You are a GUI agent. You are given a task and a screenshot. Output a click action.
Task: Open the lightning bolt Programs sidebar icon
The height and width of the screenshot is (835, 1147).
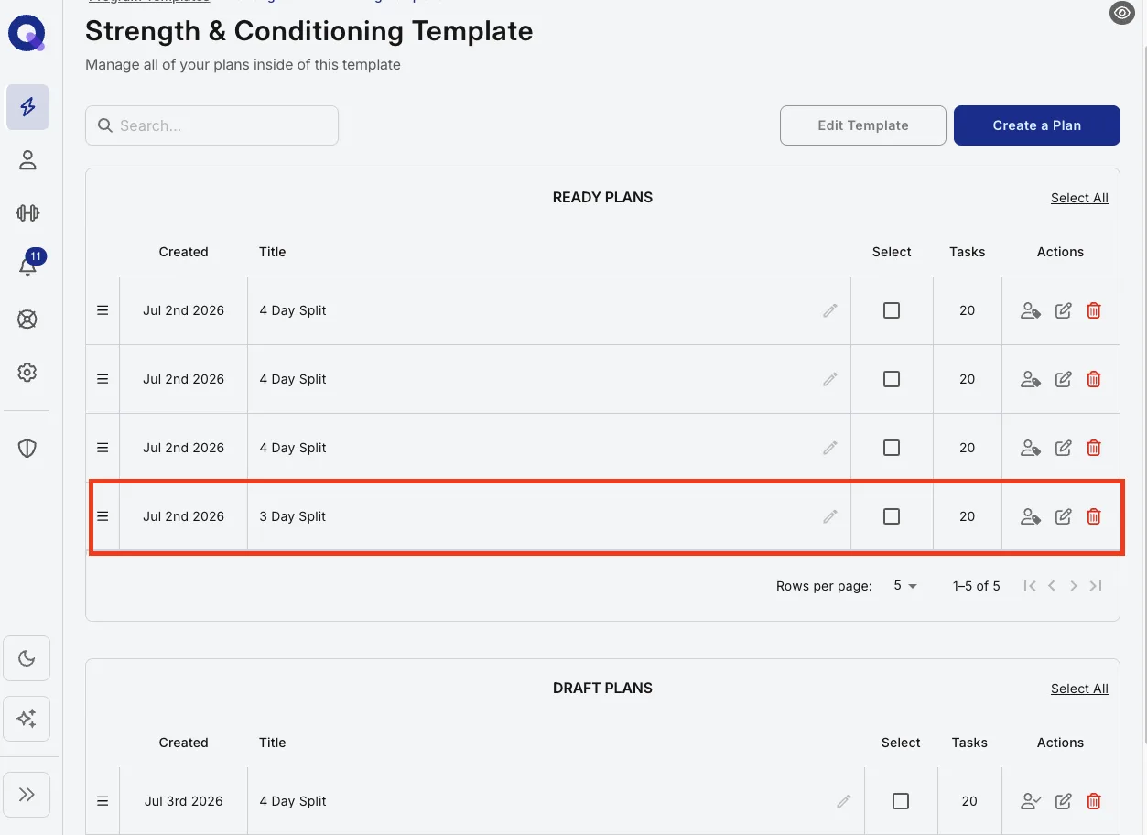click(27, 107)
